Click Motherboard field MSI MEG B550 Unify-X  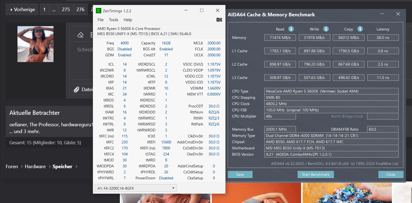331,148
